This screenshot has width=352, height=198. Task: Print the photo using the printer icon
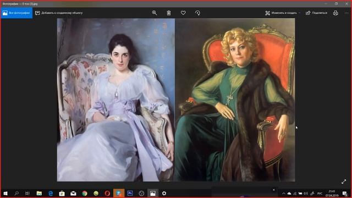point(335,13)
